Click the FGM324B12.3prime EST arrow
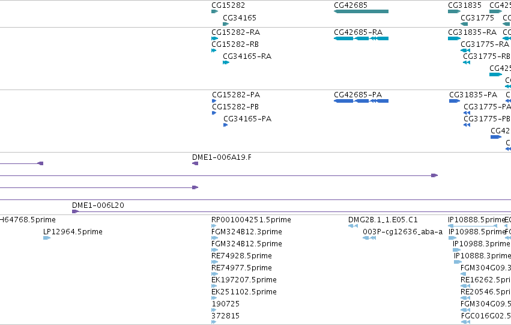This screenshot has height=325, width=511. 214,238
